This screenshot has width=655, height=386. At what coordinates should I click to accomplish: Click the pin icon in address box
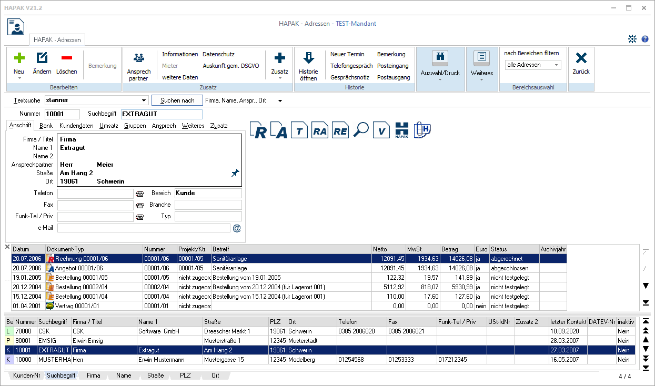(x=235, y=173)
